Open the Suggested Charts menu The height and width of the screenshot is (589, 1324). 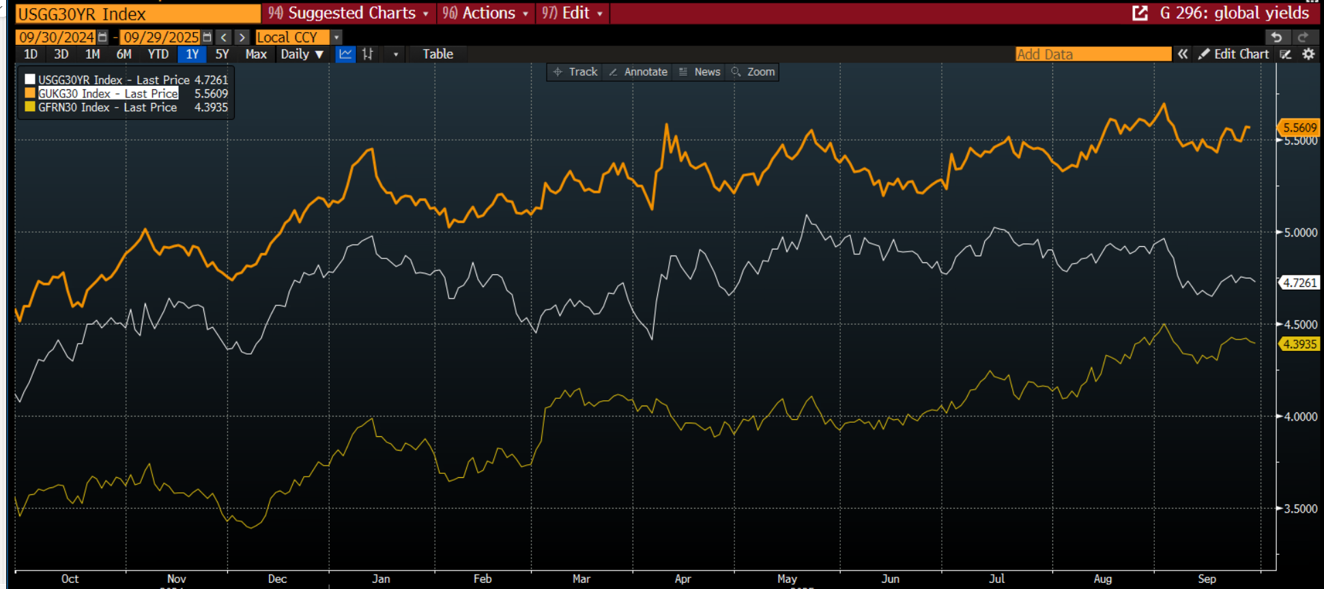click(x=349, y=13)
